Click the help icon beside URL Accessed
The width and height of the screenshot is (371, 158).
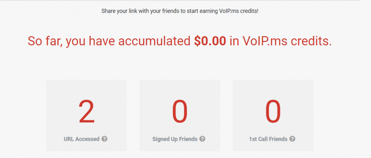[104, 139]
